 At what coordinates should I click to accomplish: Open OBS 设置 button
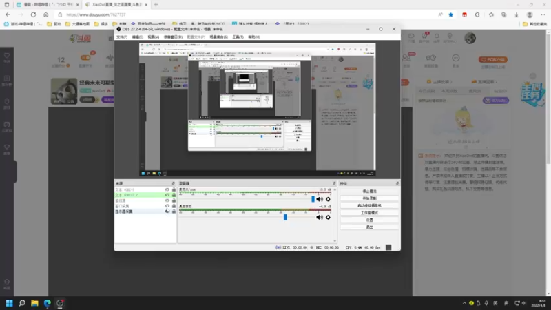[x=369, y=220]
